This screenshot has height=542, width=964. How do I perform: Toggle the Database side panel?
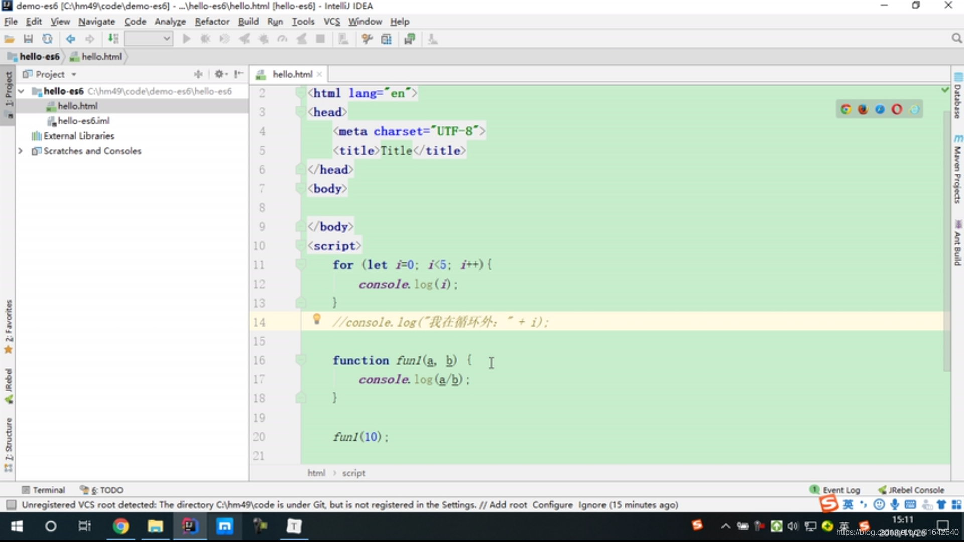pyautogui.click(x=958, y=96)
